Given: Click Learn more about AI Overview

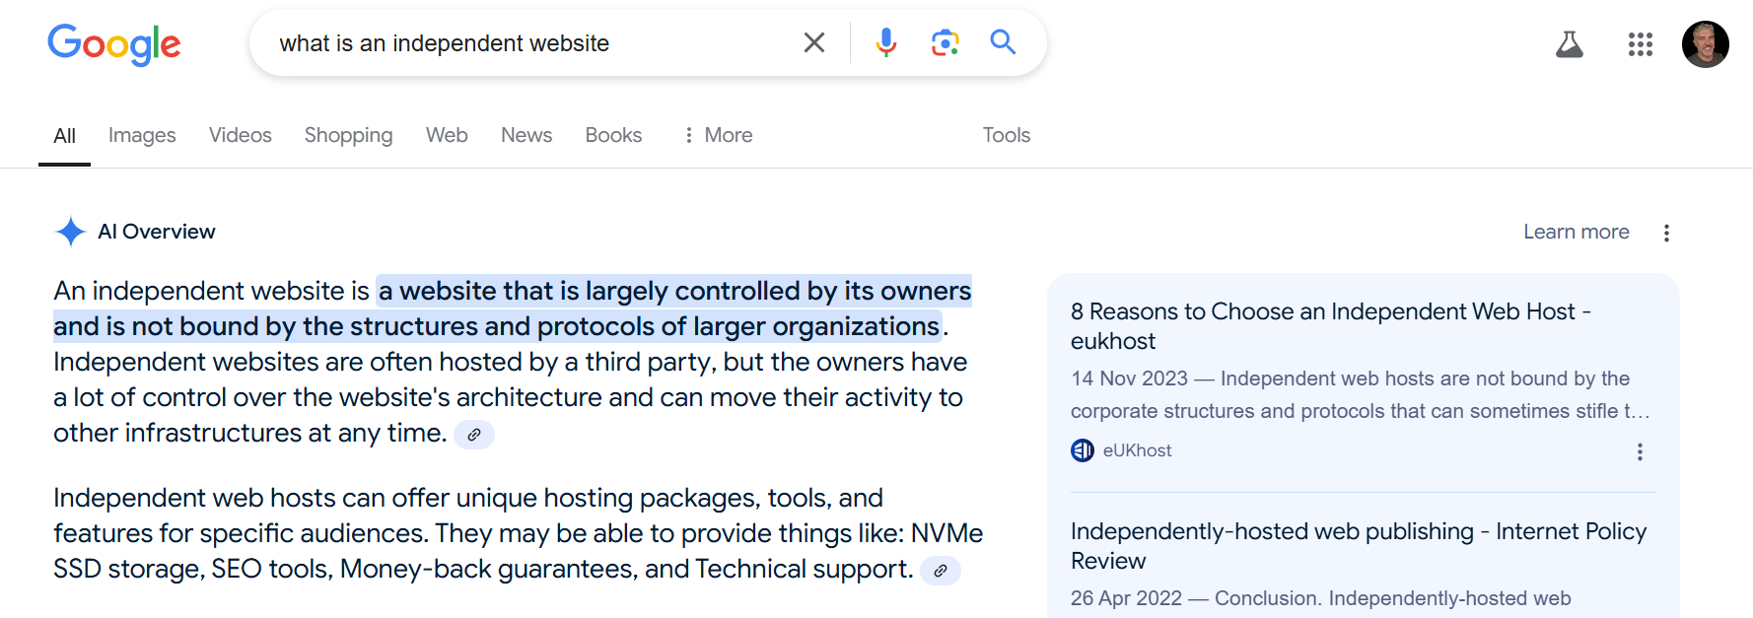Looking at the screenshot, I should [1576, 232].
